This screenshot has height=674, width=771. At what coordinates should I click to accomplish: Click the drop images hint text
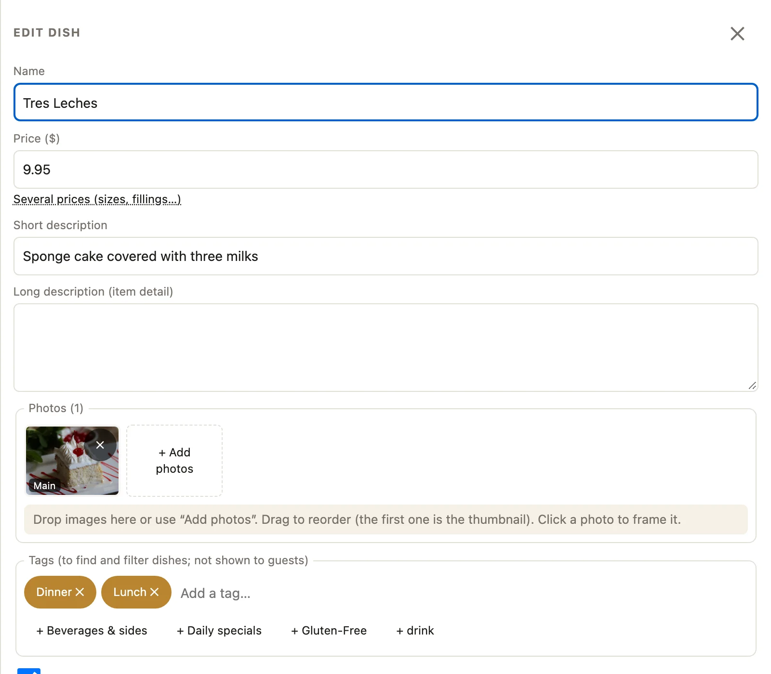tap(357, 519)
